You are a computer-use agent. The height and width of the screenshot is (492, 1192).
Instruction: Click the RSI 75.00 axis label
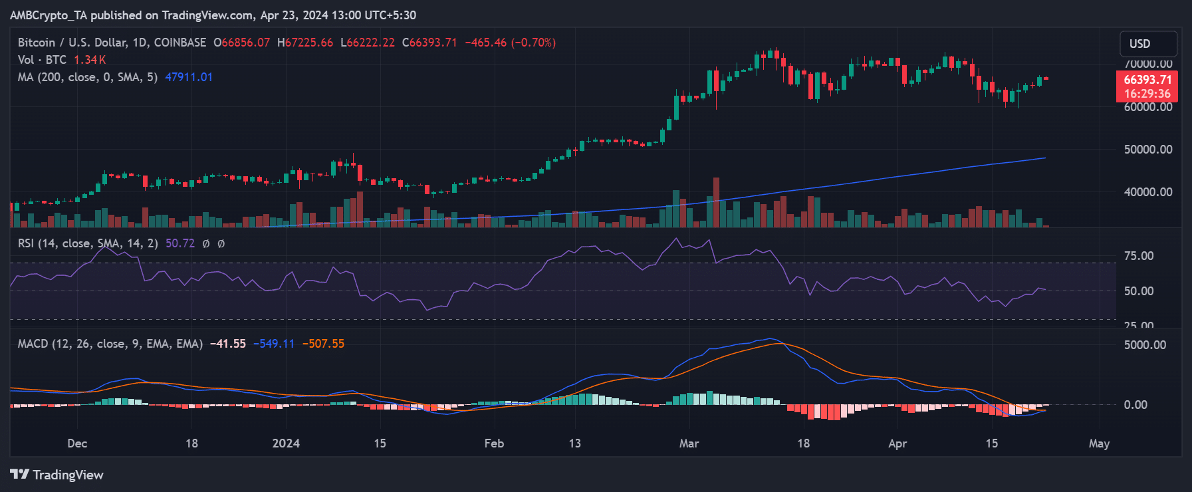[x=1139, y=256]
